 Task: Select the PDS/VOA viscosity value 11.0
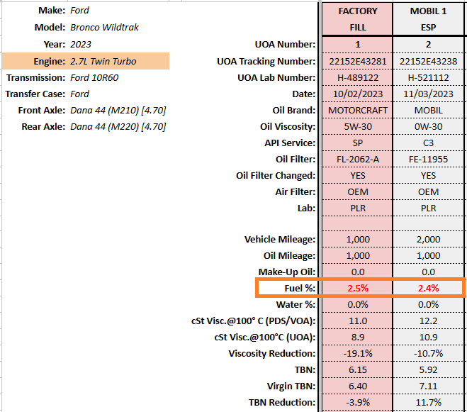357,321
